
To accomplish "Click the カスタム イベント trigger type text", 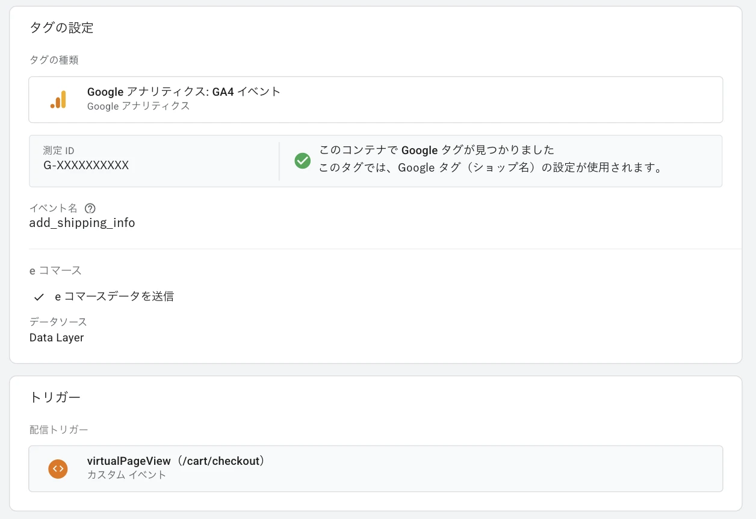I will click(x=127, y=475).
